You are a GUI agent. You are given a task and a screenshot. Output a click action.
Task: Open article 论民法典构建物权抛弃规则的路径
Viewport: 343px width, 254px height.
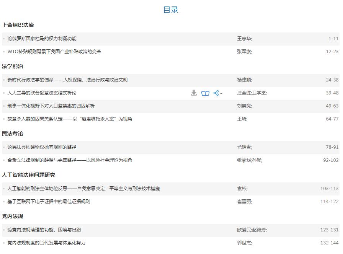pos(42,147)
